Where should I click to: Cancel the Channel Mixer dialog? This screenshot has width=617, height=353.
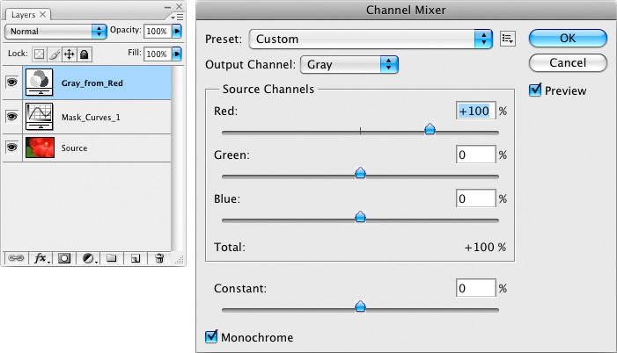(568, 63)
